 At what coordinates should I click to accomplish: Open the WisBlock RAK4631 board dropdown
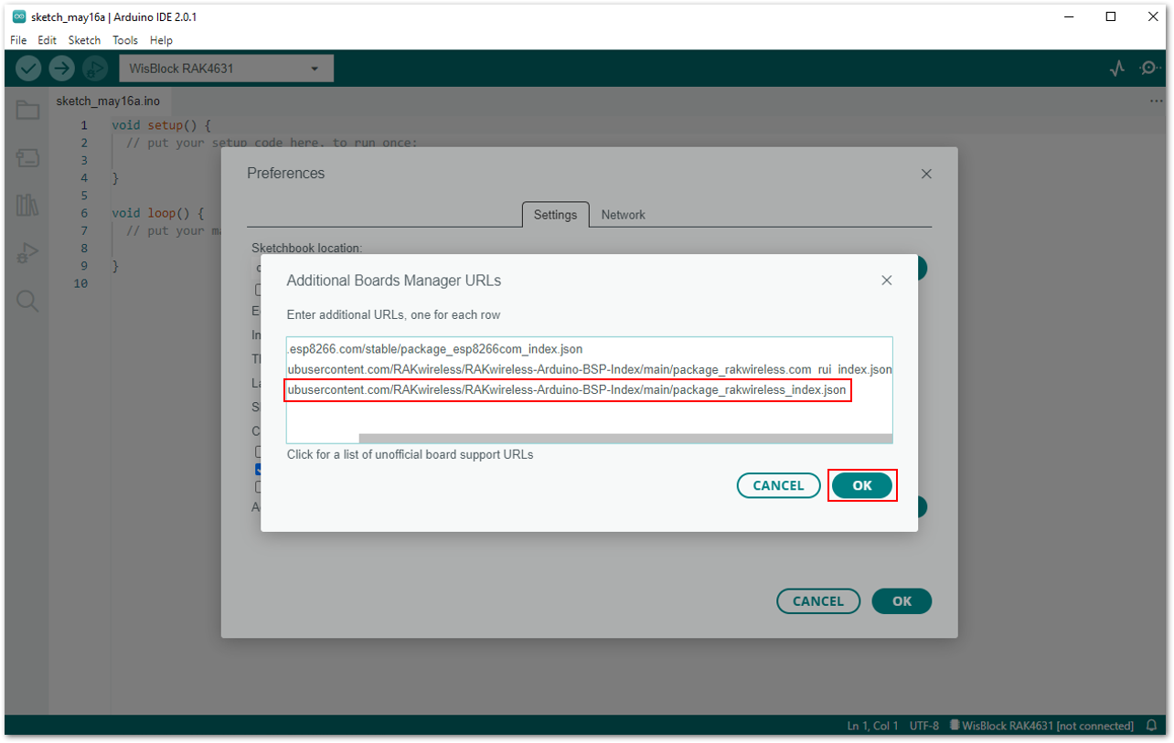(226, 69)
